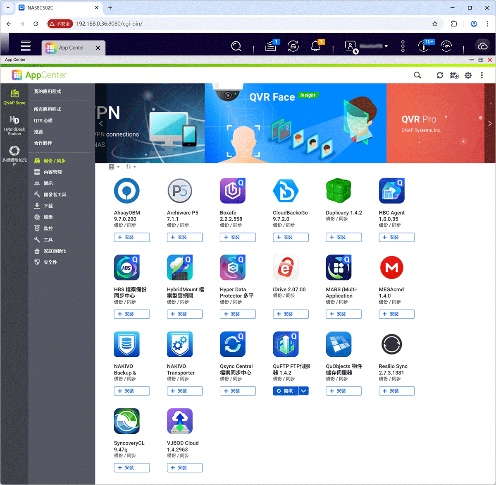Screen dimensions: 496x485
Task: Install MARS (Multi-Application)
Action: point(343,314)
